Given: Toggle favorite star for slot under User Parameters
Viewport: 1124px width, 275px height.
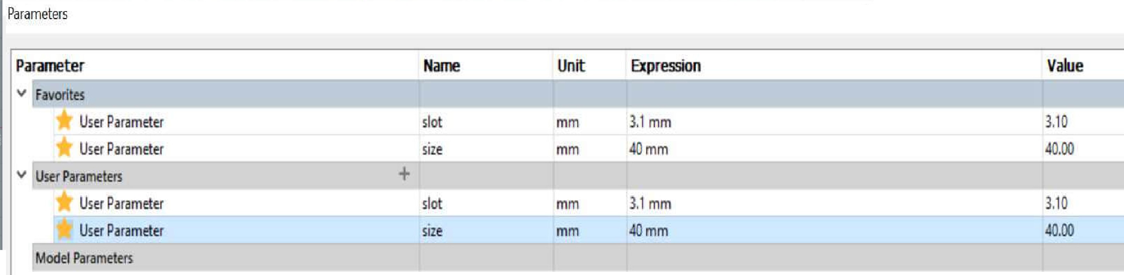Looking at the screenshot, I should click(64, 202).
